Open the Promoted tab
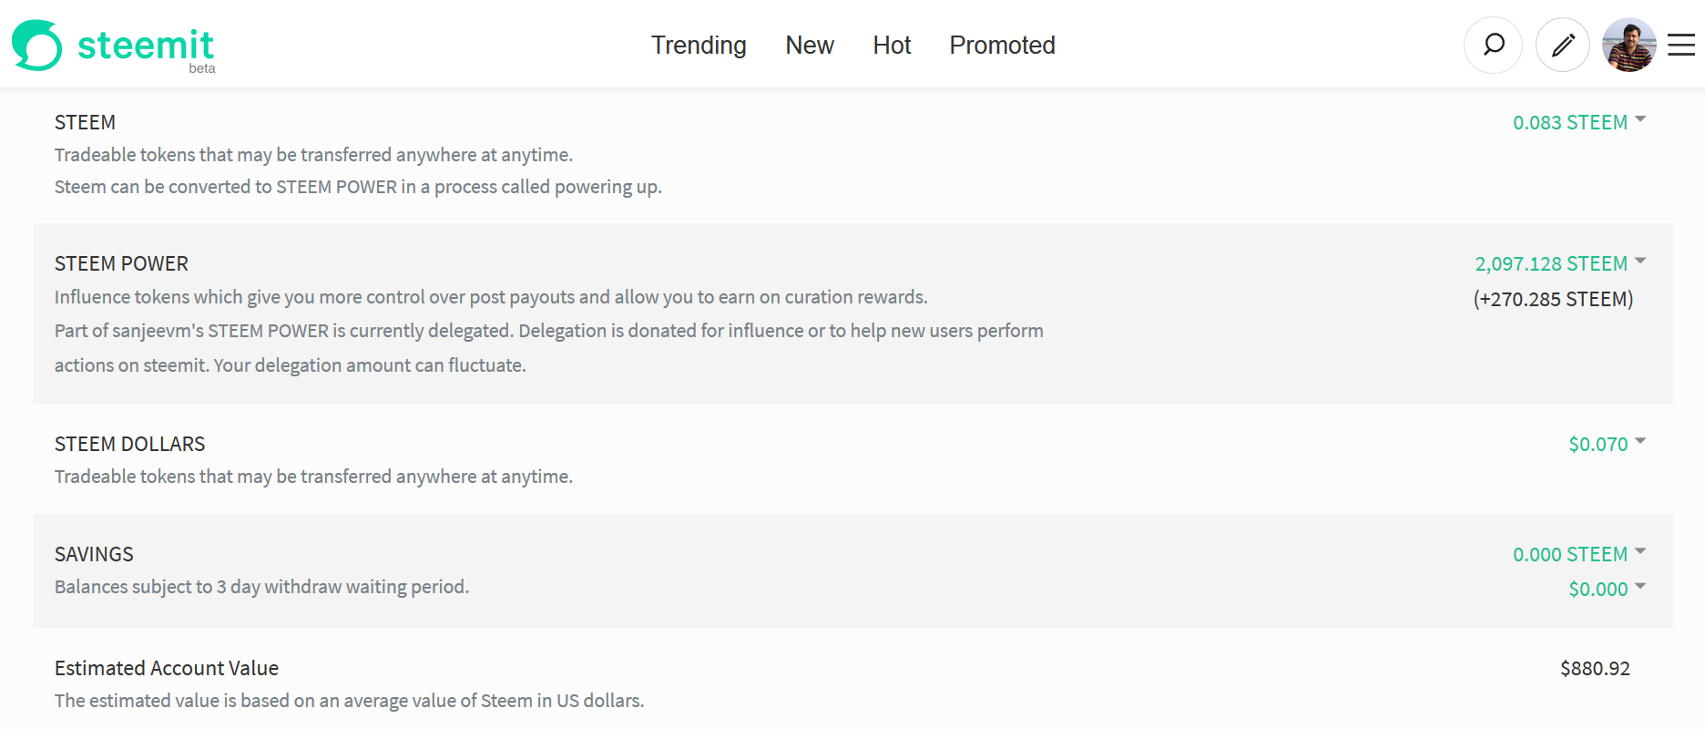 click(1002, 45)
